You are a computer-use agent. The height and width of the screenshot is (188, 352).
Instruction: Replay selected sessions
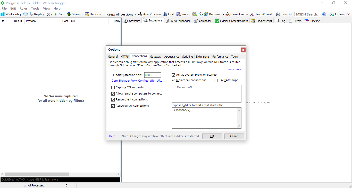point(37,14)
